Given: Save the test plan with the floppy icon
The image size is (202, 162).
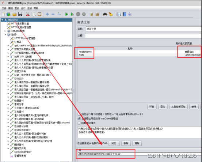Looking at the screenshot, I should click(x=20, y=14).
